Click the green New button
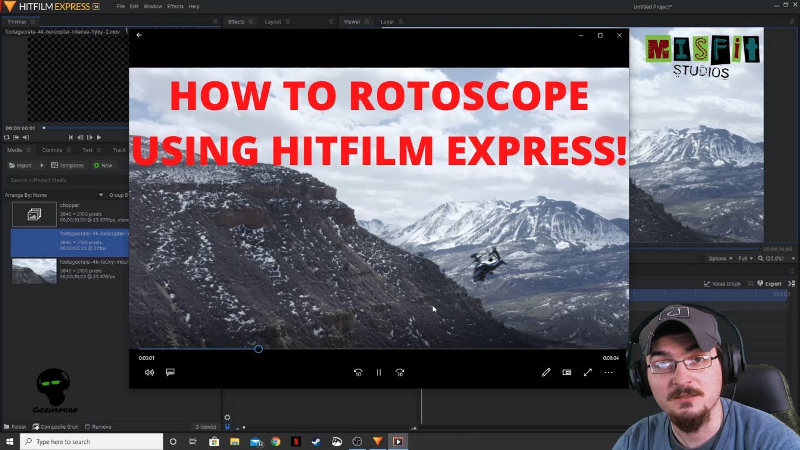The height and width of the screenshot is (450, 800). coord(103,166)
